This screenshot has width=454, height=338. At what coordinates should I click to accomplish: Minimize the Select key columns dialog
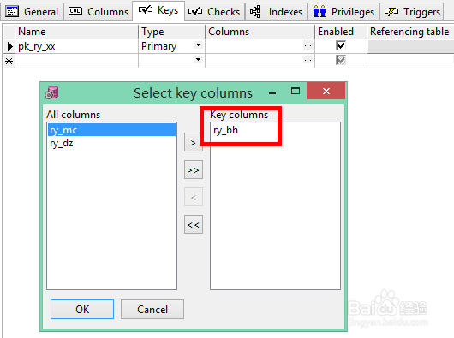(x=272, y=92)
